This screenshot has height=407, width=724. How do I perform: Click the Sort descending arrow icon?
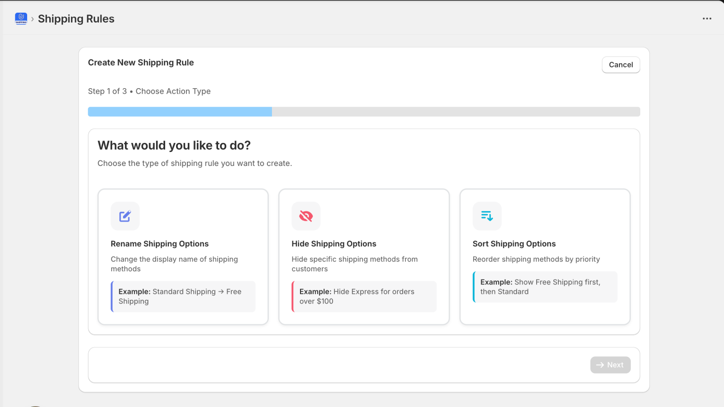coord(487,216)
